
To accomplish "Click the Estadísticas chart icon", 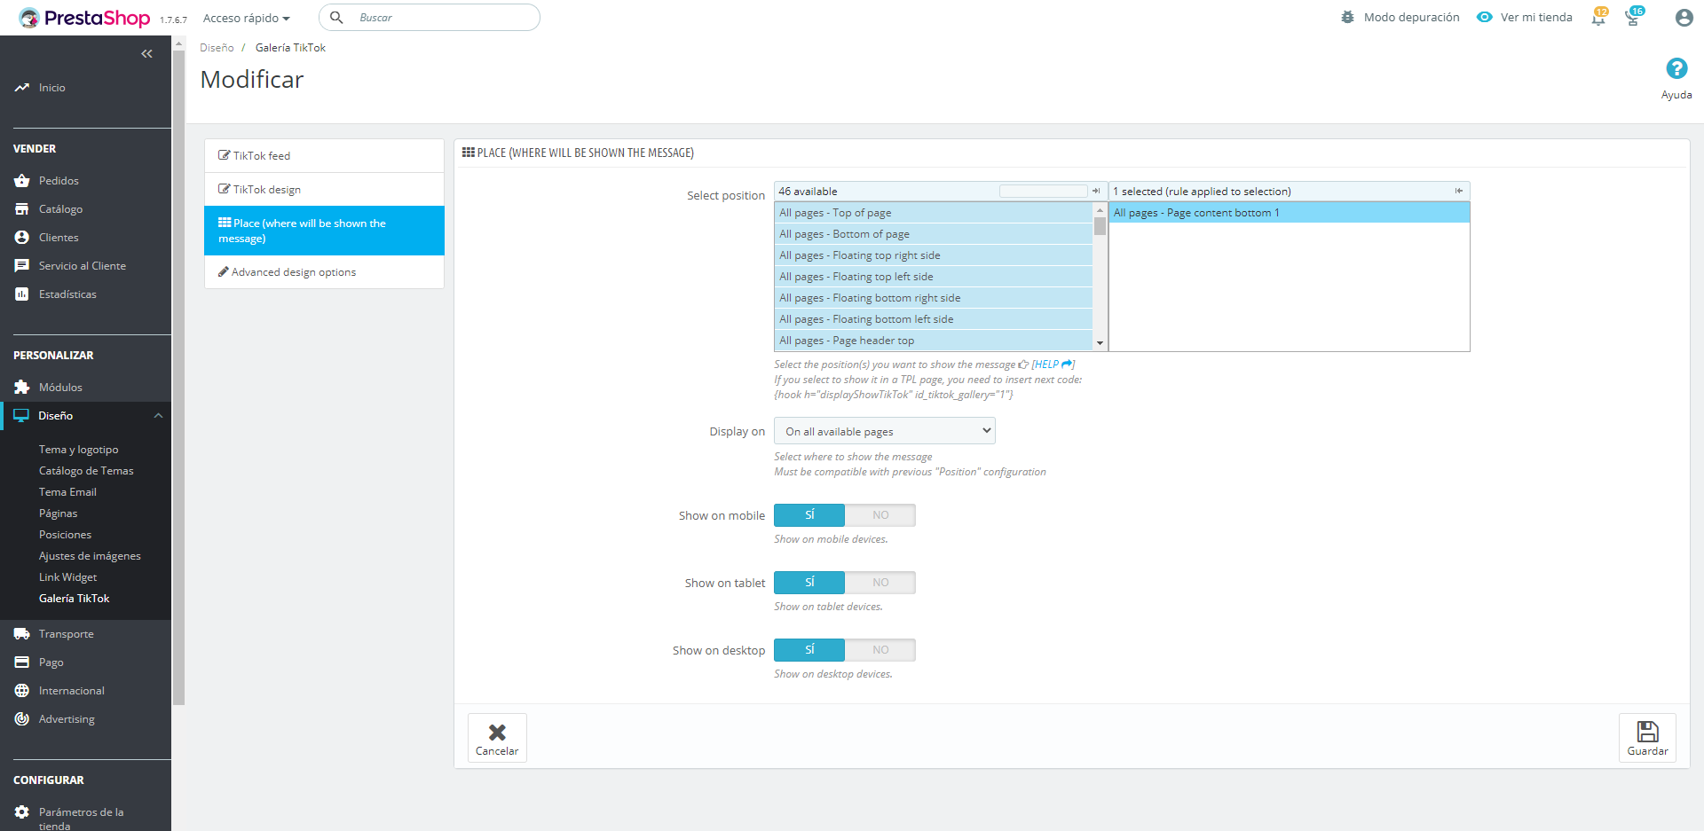I will [22, 294].
